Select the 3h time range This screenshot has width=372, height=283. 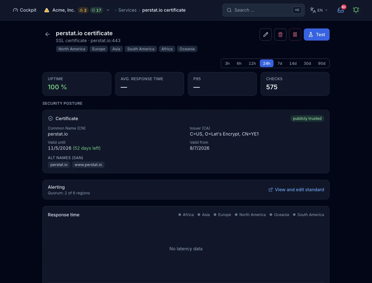[227, 64]
